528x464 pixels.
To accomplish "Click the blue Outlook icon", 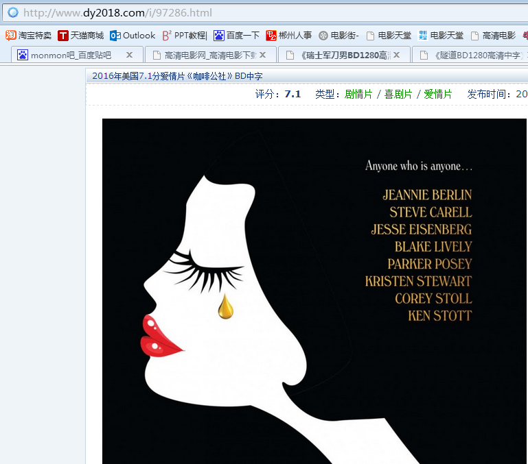I will pyautogui.click(x=115, y=36).
